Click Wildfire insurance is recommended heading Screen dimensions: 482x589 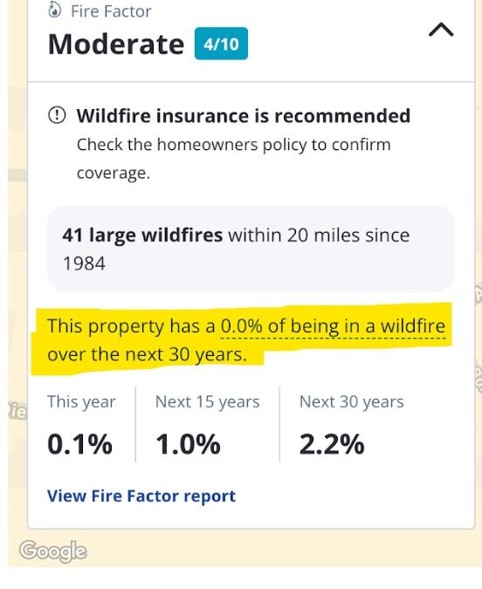tap(244, 116)
